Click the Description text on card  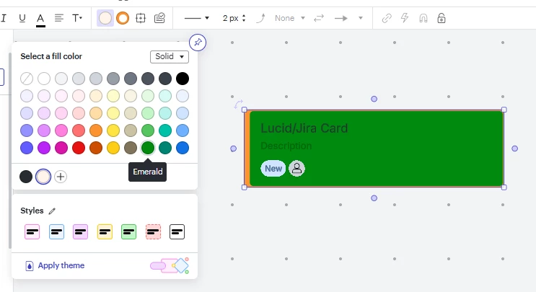click(286, 146)
